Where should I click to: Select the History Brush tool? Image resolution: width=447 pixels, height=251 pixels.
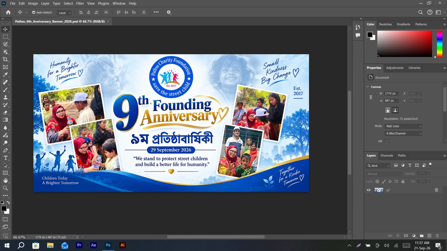tap(5, 105)
